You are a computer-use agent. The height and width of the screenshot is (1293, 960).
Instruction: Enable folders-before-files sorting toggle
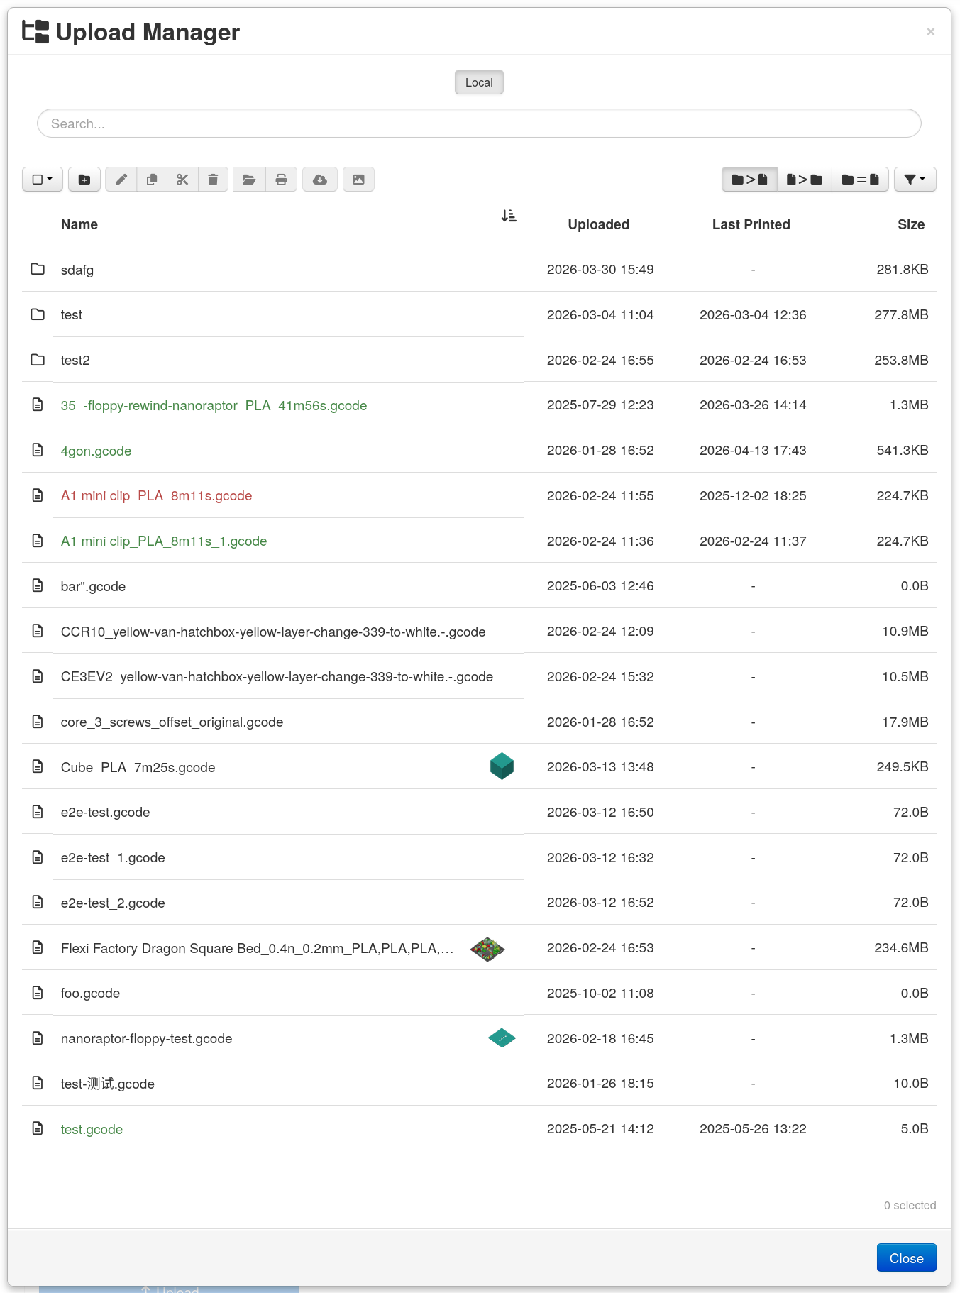pos(749,180)
